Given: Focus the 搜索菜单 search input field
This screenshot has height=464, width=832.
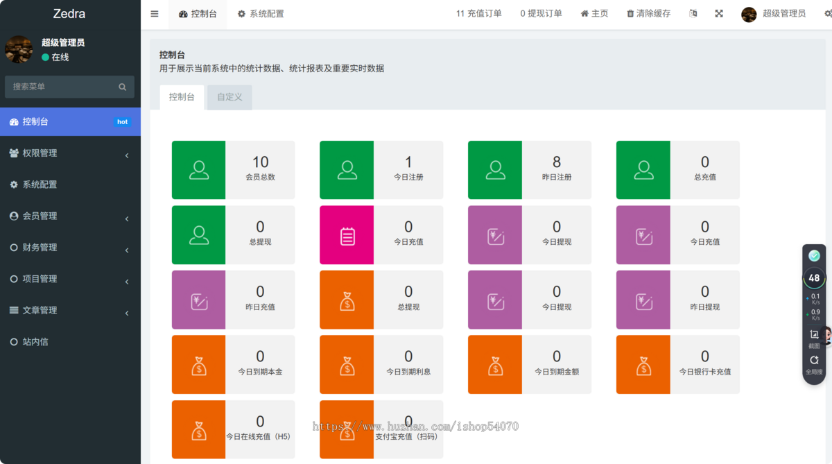Looking at the screenshot, I should click(x=69, y=87).
